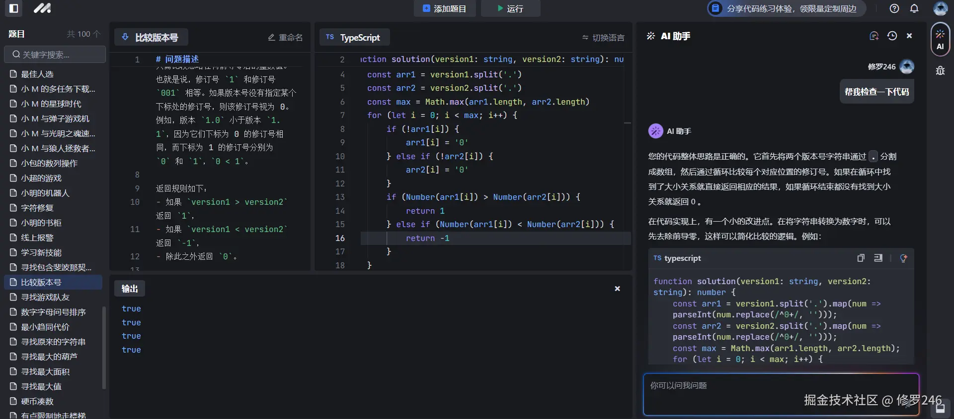The image size is (954, 419).
Task: Insert AI code snippet into editor
Action: (878, 258)
